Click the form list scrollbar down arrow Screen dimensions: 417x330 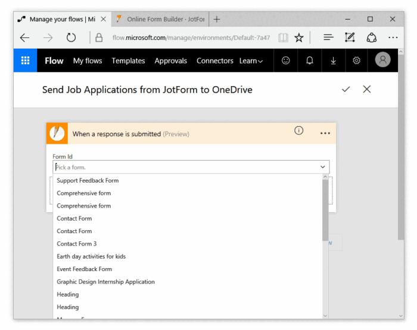click(x=325, y=315)
